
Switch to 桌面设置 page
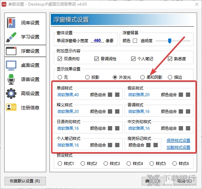[x=25, y=65]
